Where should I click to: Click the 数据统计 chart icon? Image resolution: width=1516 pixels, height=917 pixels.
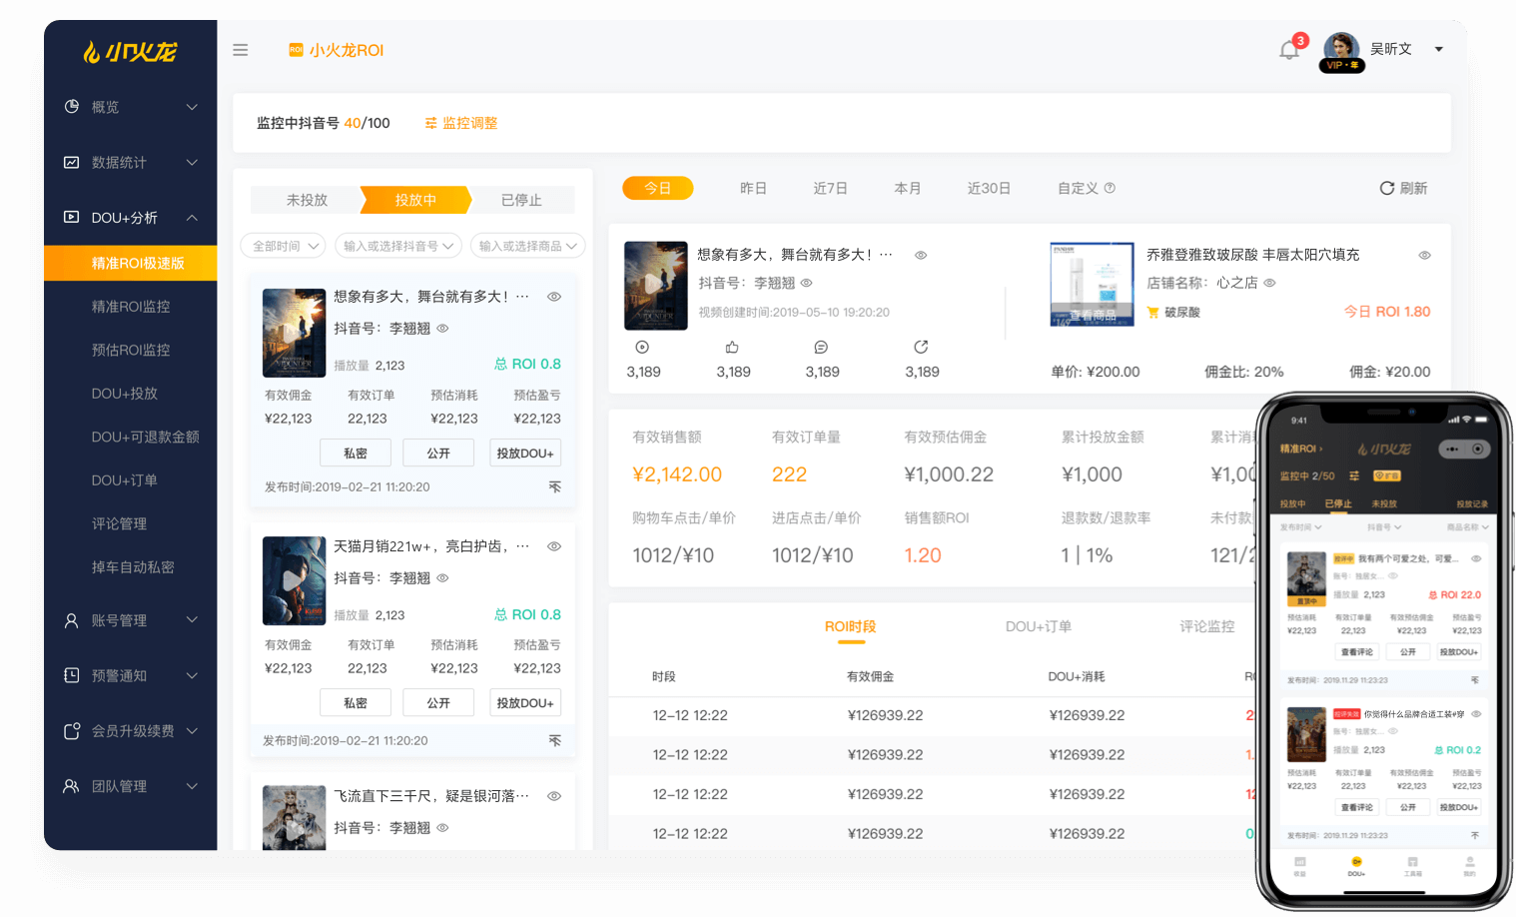tap(71, 162)
